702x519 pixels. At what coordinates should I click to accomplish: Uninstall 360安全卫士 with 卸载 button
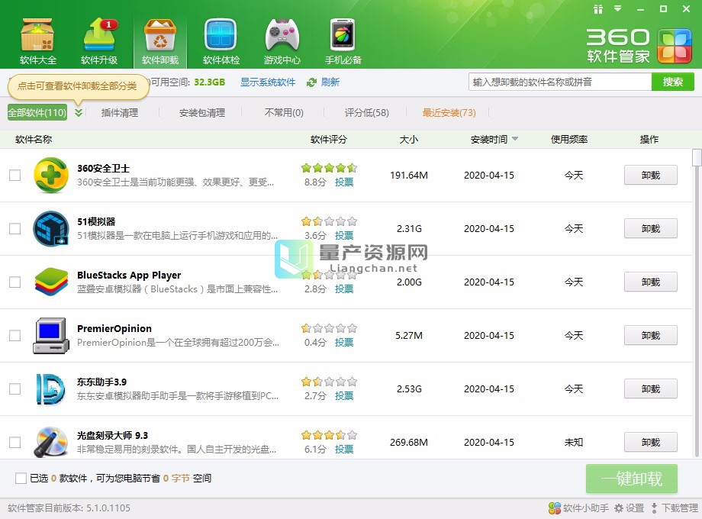coord(651,175)
